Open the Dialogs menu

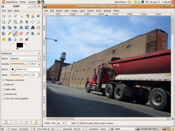point(107,11)
